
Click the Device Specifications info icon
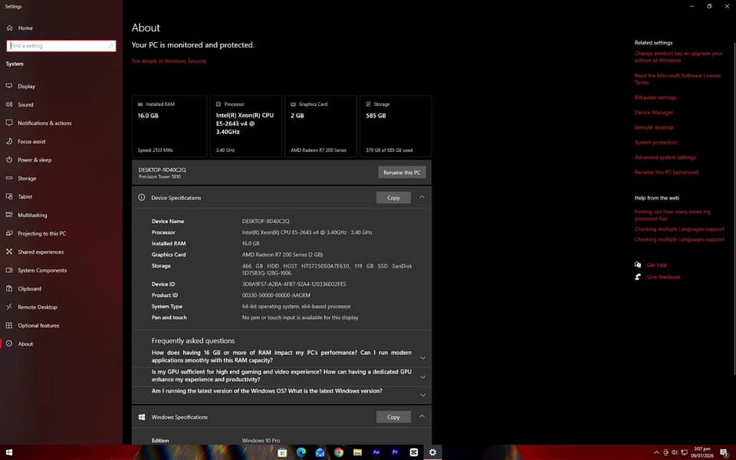click(141, 198)
